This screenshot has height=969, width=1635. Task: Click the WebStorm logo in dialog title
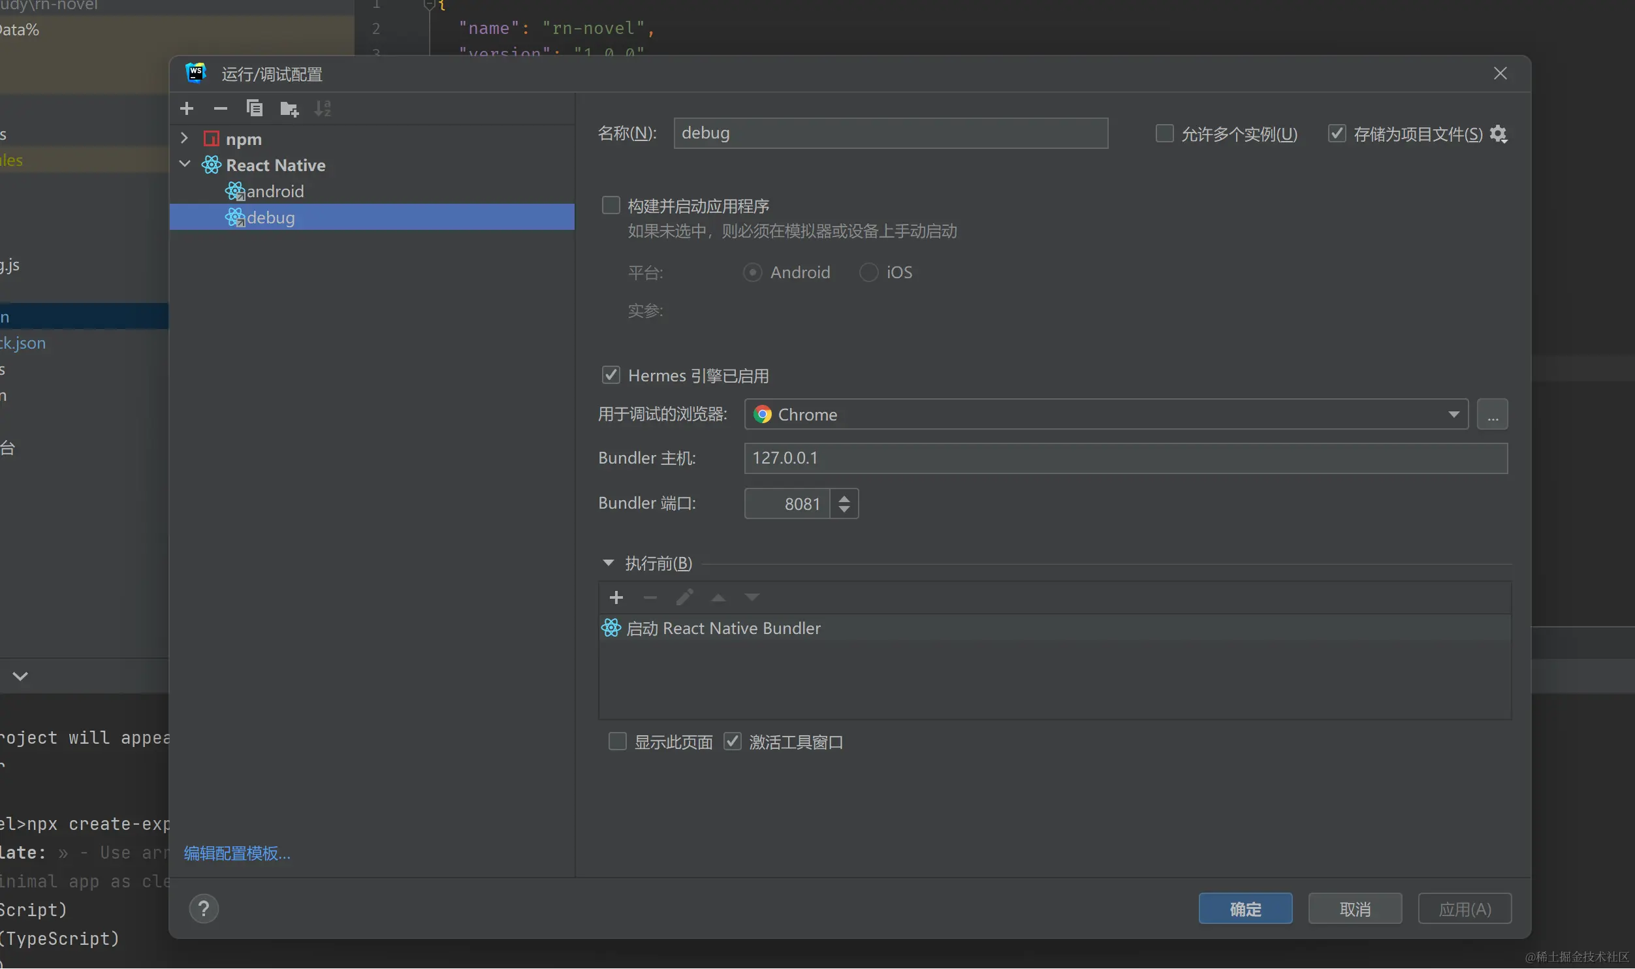(x=196, y=73)
